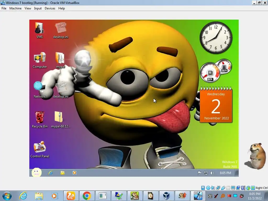Open the Computer desktop icon
This screenshot has height=201, width=268.
point(40,60)
